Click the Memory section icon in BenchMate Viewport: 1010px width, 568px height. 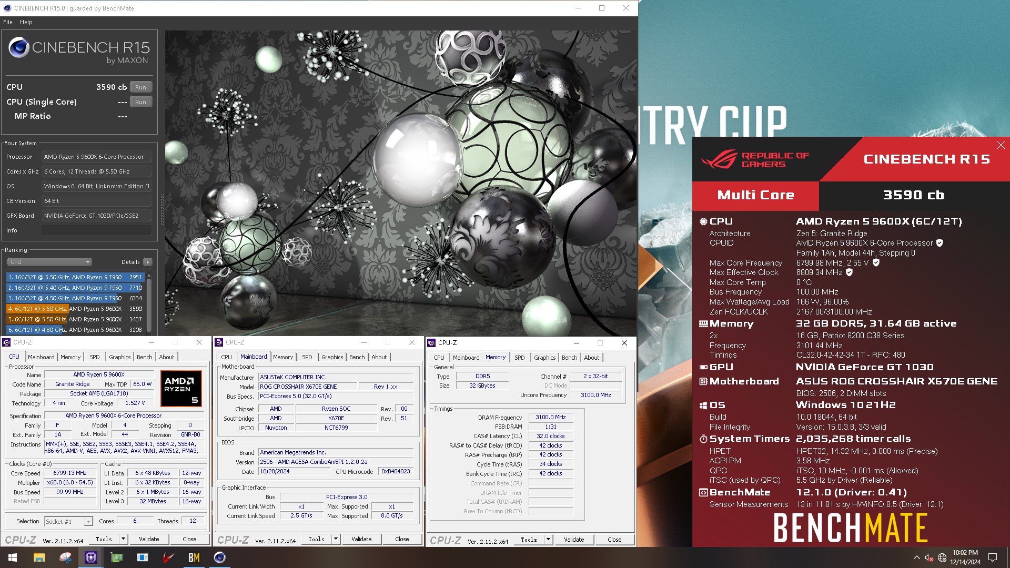click(x=703, y=324)
